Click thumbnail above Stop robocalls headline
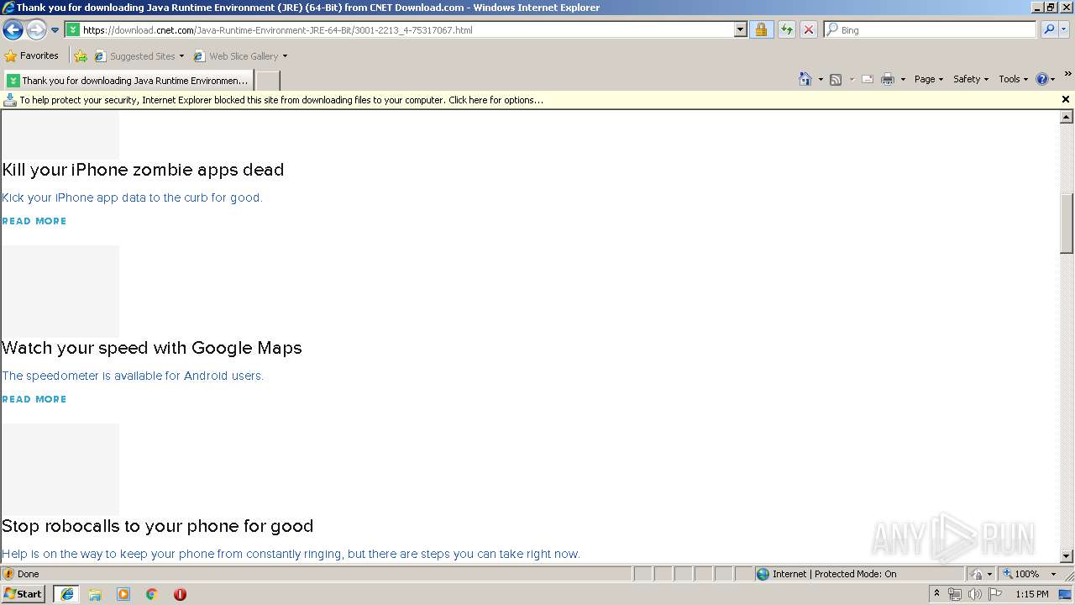This screenshot has width=1075, height=605. pyautogui.click(x=60, y=469)
